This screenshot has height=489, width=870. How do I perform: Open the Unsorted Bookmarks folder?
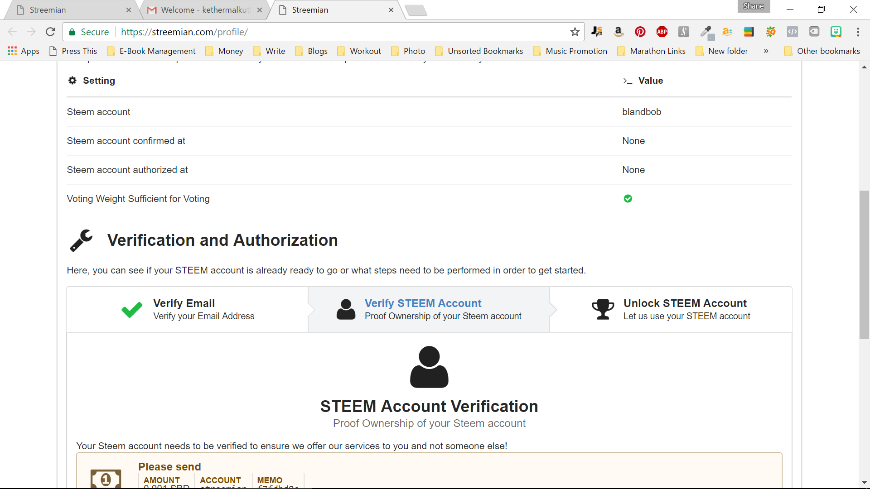pyautogui.click(x=479, y=51)
